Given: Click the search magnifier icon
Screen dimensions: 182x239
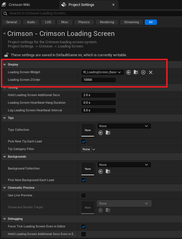Looking at the screenshot, I should tap(5, 13).
